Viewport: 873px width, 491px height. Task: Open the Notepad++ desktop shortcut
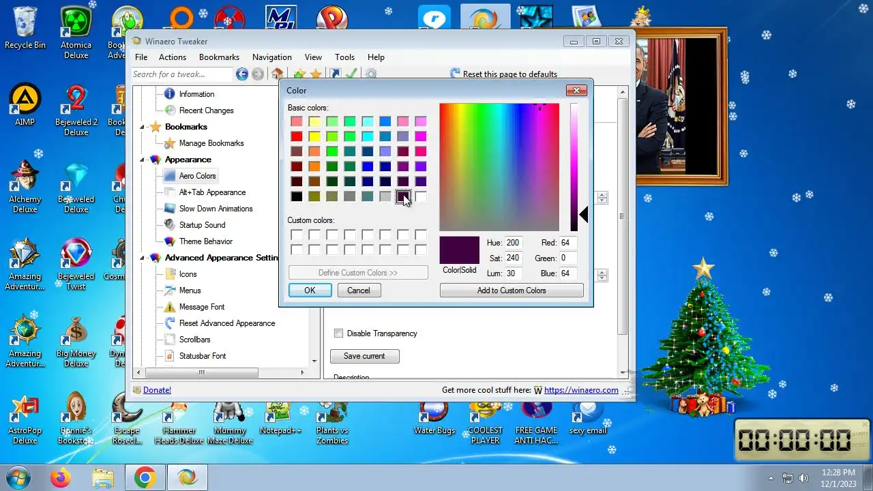(x=280, y=415)
